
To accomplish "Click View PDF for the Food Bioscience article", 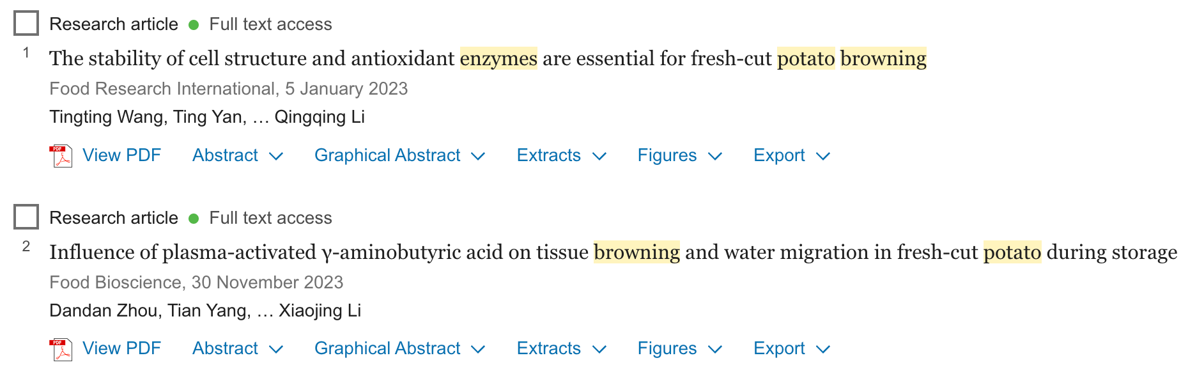I will tap(122, 348).
